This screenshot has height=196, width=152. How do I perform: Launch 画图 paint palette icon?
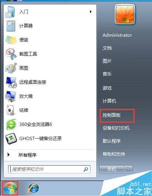[11, 68]
